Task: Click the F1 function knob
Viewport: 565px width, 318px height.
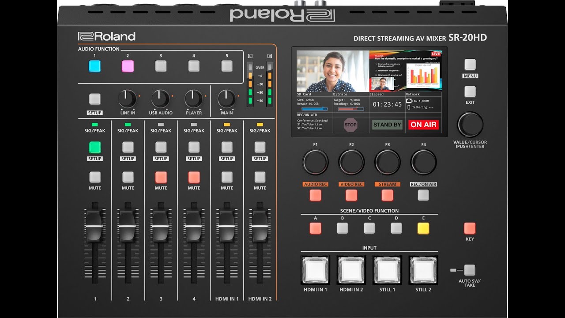Action: tap(315, 162)
